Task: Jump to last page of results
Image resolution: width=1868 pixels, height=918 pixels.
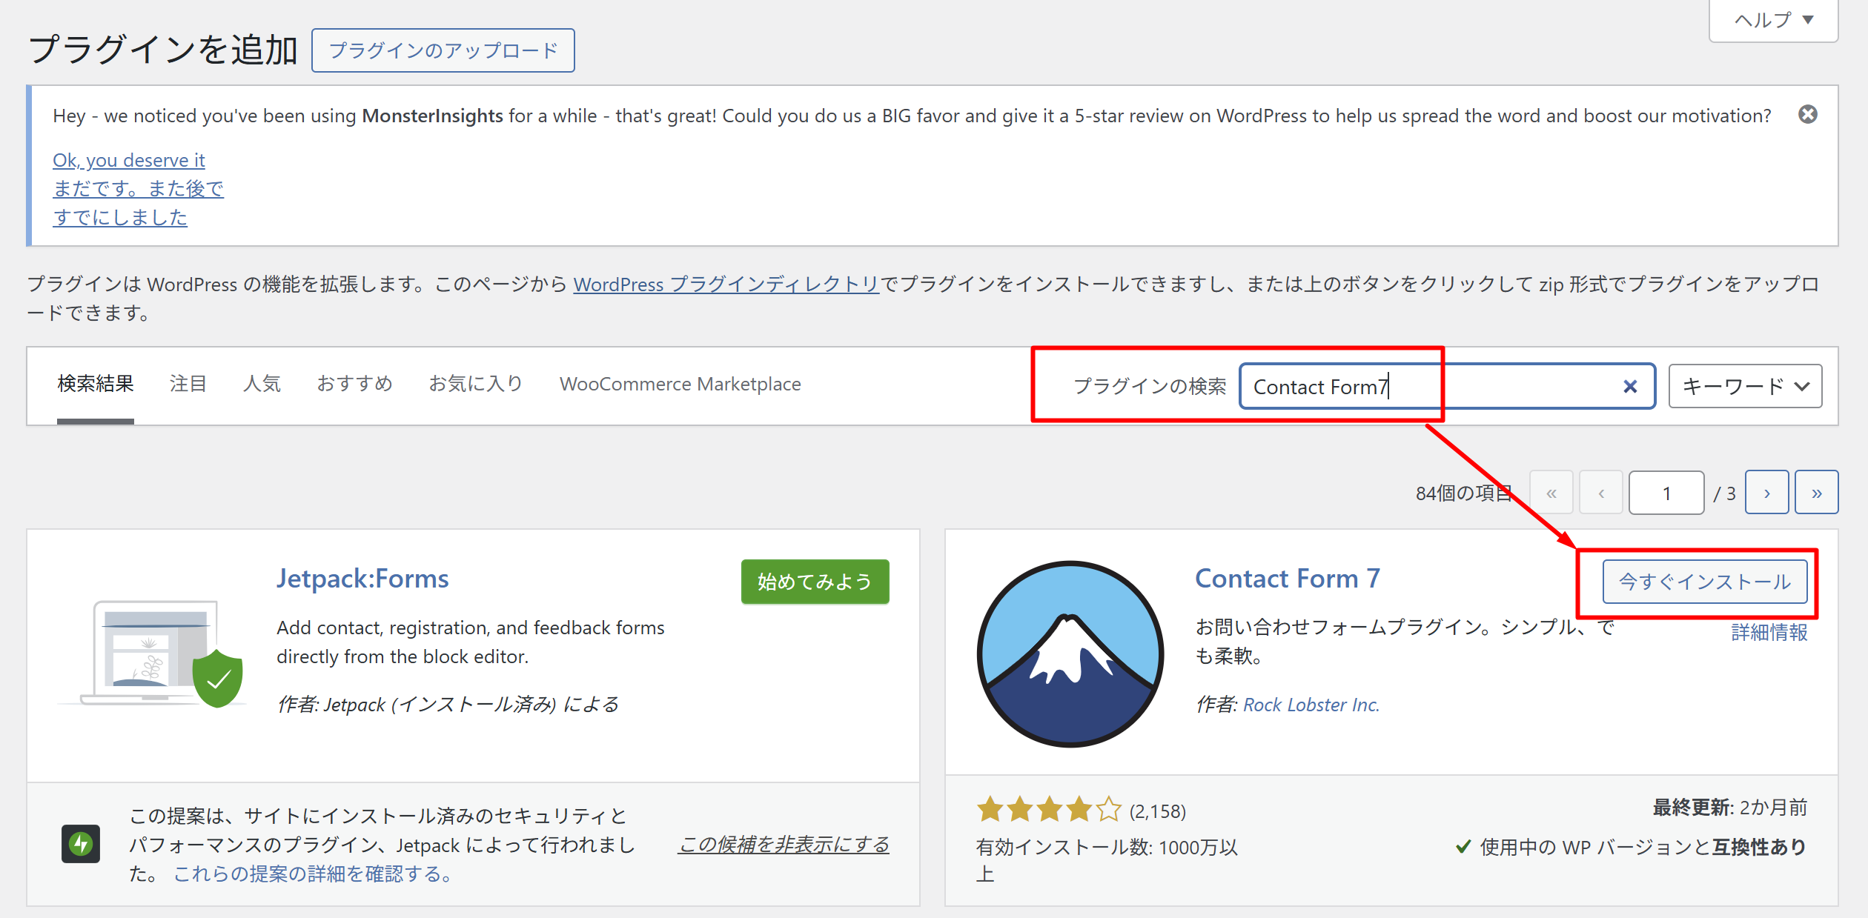Action: pos(1816,493)
